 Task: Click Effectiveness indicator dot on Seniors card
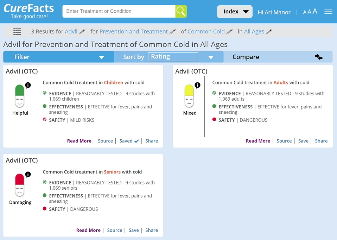(x=44, y=195)
